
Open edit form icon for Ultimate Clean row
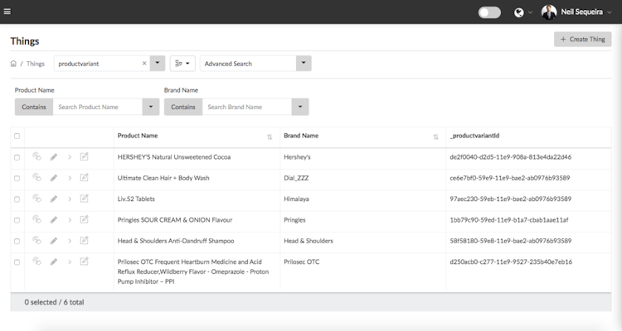point(84,177)
